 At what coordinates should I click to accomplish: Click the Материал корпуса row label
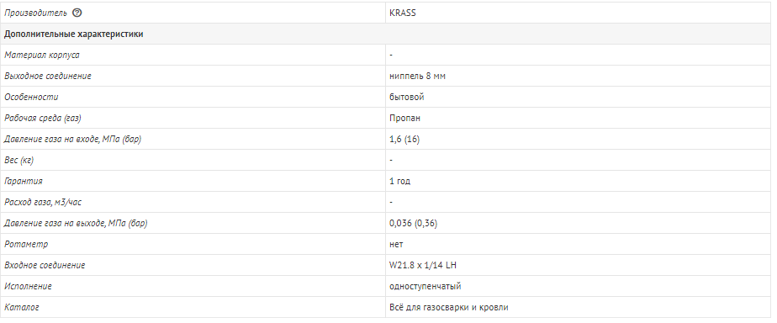coord(42,55)
